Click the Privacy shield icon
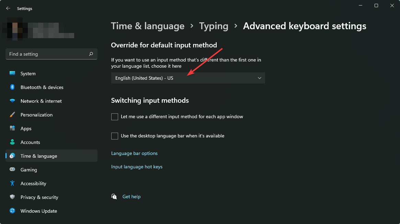The height and width of the screenshot is (224, 400). pos(12,197)
